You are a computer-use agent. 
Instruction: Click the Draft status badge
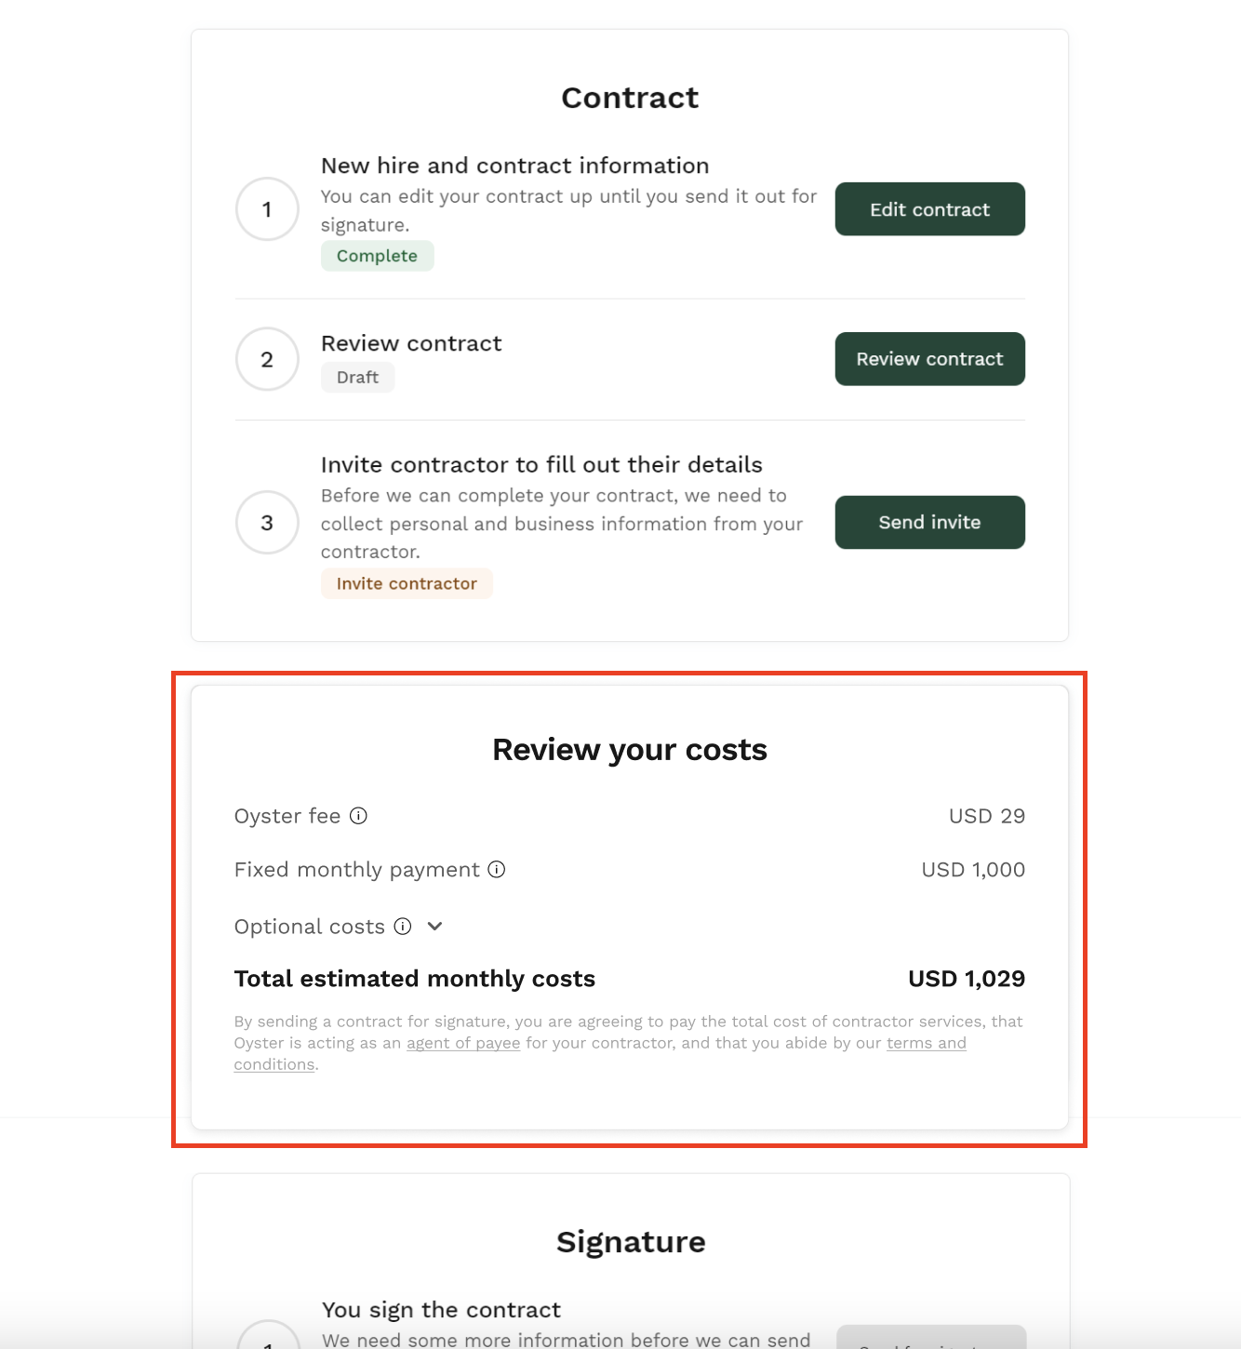358,377
